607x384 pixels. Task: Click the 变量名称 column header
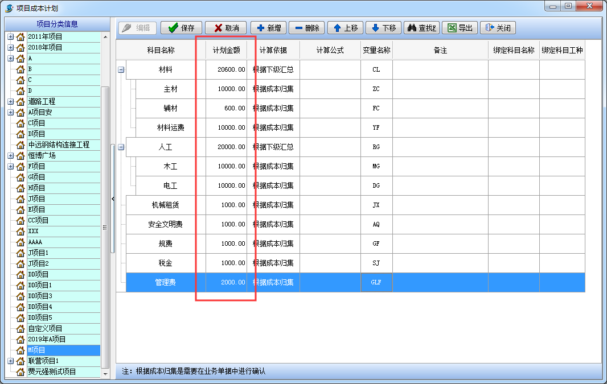click(376, 50)
